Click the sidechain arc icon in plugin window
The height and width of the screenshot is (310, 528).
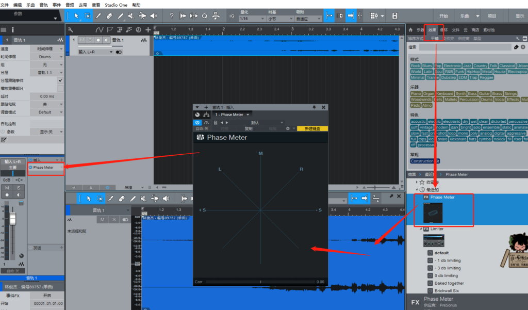pos(206,123)
